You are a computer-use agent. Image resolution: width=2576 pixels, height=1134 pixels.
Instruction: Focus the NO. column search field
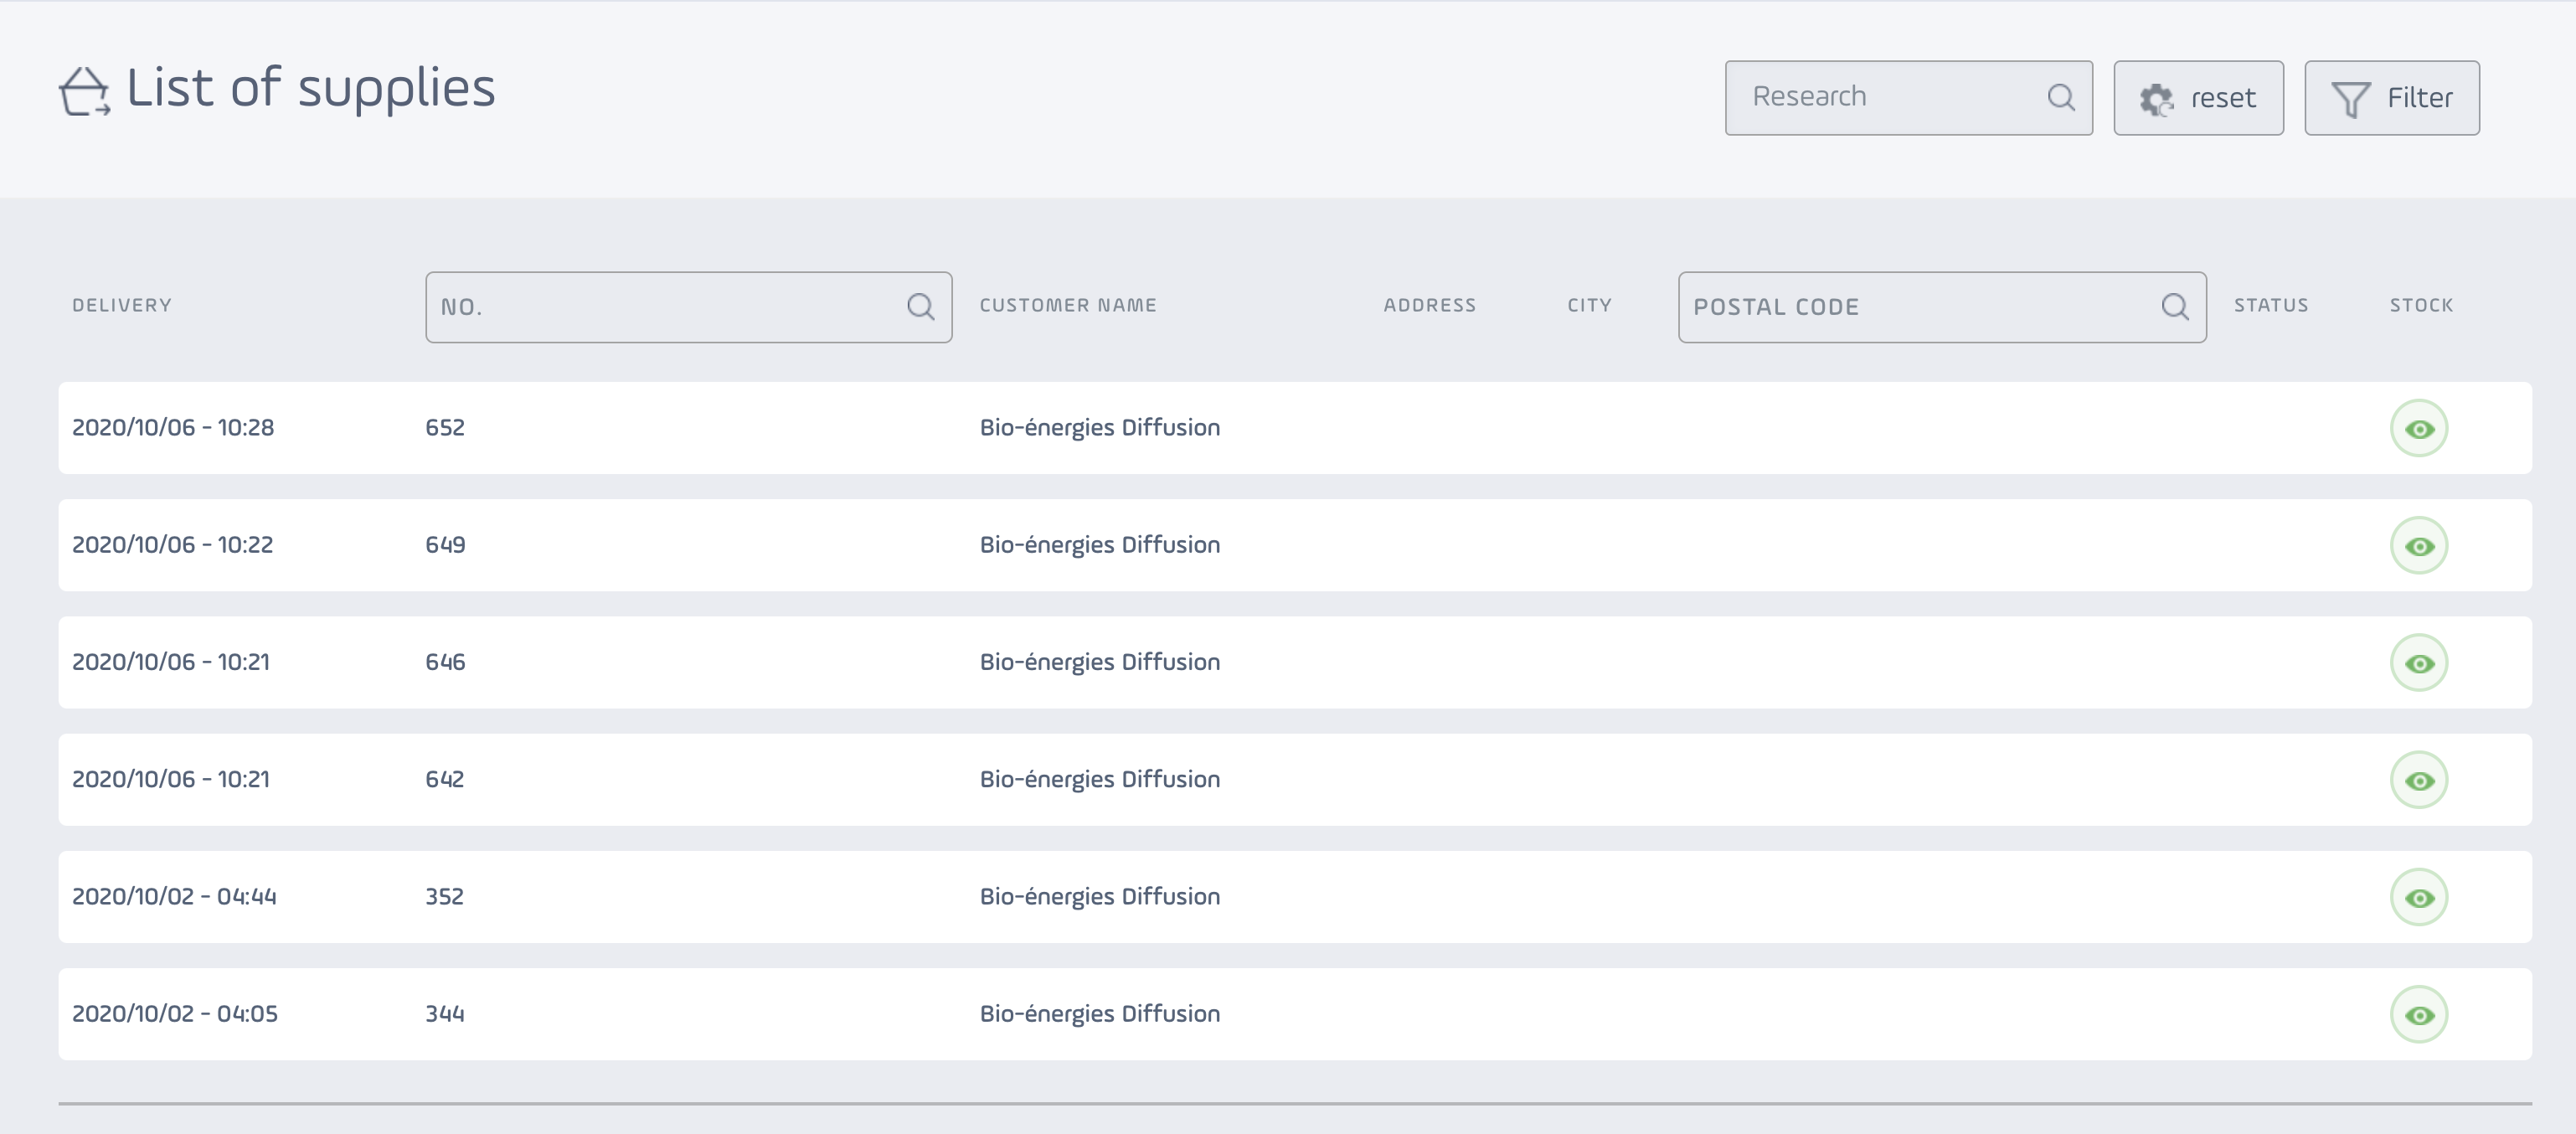pyautogui.click(x=688, y=307)
